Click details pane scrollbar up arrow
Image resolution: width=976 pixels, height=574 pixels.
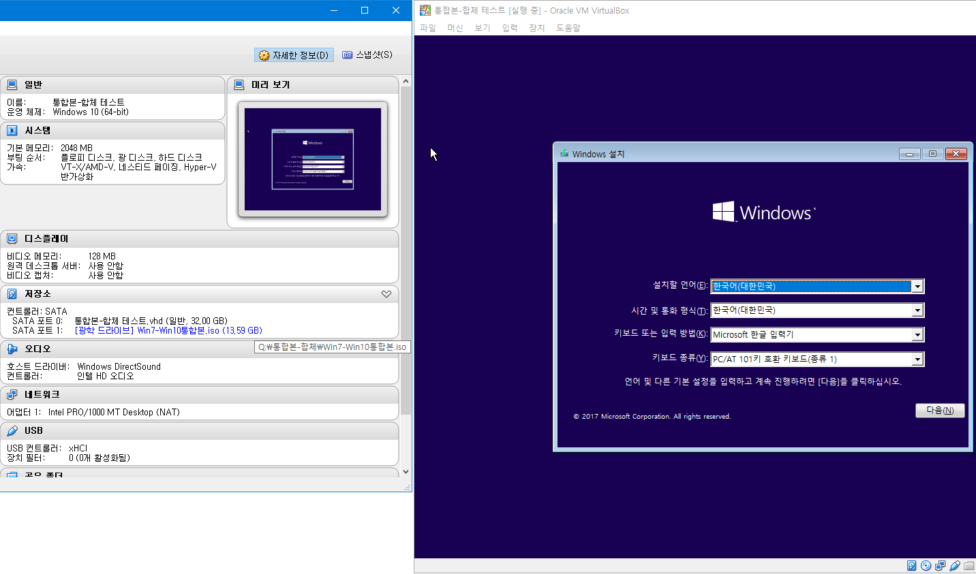tap(406, 81)
